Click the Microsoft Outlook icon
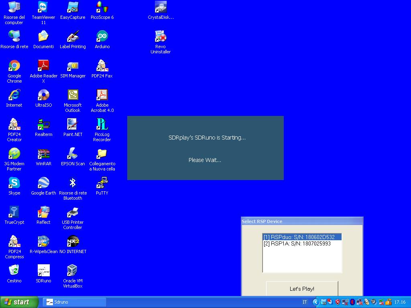 point(73,95)
